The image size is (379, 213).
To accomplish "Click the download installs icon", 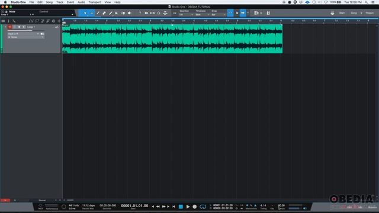I will point(332,13).
